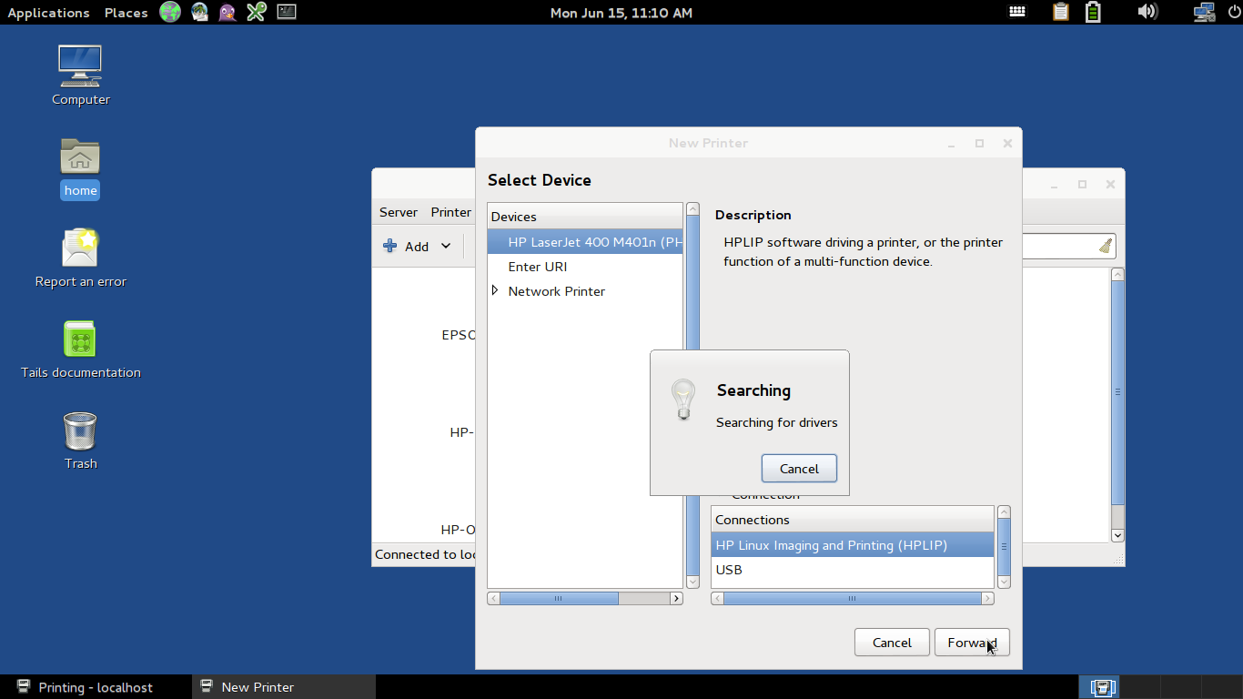Select Enter URI in Devices list
Viewport: 1243px width, 699px height.
585,267
